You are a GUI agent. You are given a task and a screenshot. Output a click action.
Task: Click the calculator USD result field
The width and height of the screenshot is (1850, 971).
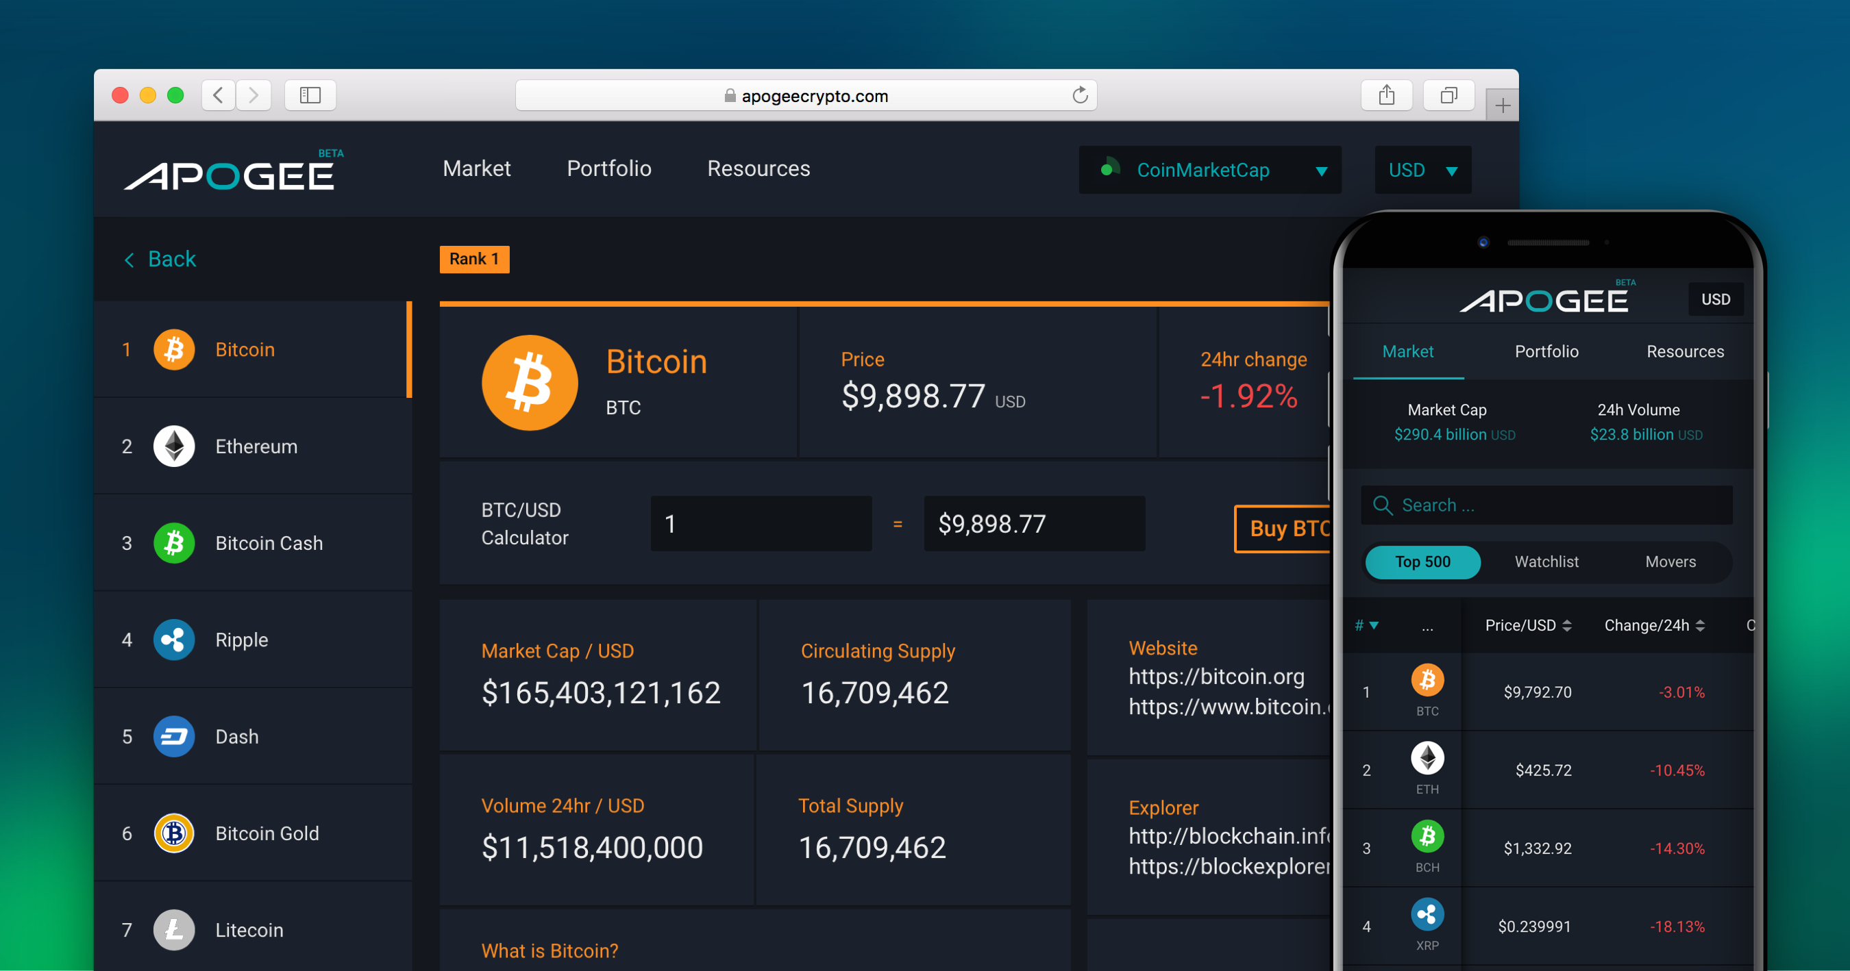point(1034,524)
